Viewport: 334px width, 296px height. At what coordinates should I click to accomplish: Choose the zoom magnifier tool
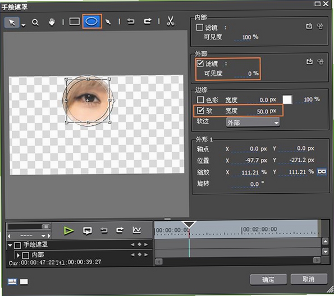coord(35,22)
